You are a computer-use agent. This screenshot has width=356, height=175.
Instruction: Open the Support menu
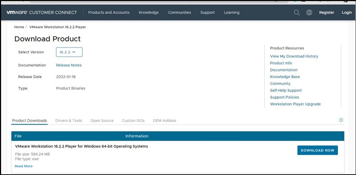(x=208, y=12)
